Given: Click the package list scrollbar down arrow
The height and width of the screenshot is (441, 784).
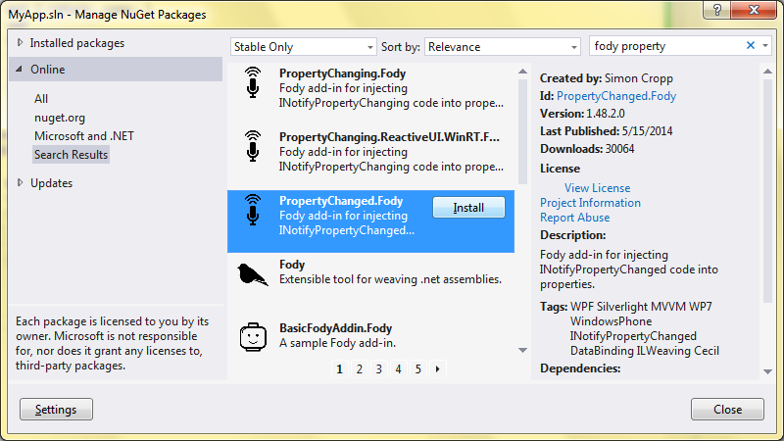Looking at the screenshot, I should 522,350.
